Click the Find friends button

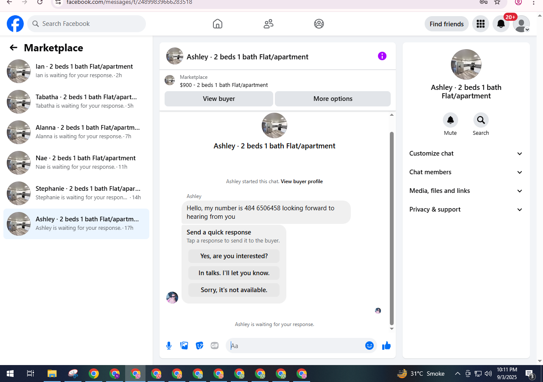pyautogui.click(x=447, y=24)
